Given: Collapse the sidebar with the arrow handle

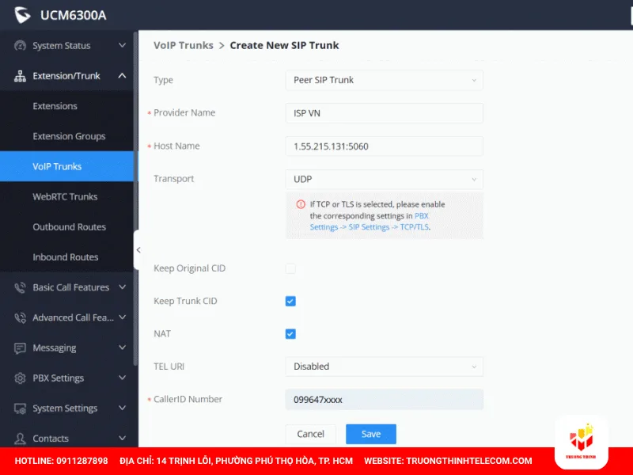Looking at the screenshot, I should point(138,250).
